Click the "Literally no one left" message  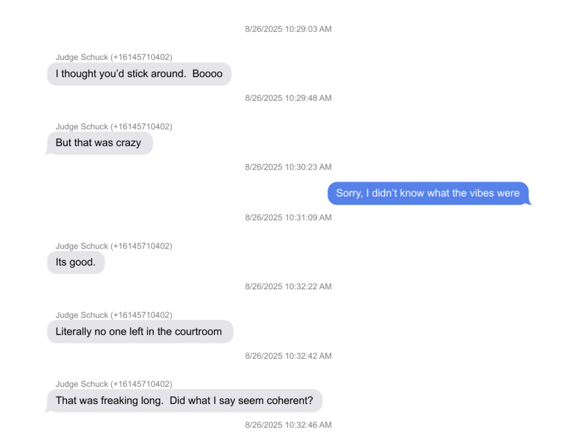coord(139,332)
